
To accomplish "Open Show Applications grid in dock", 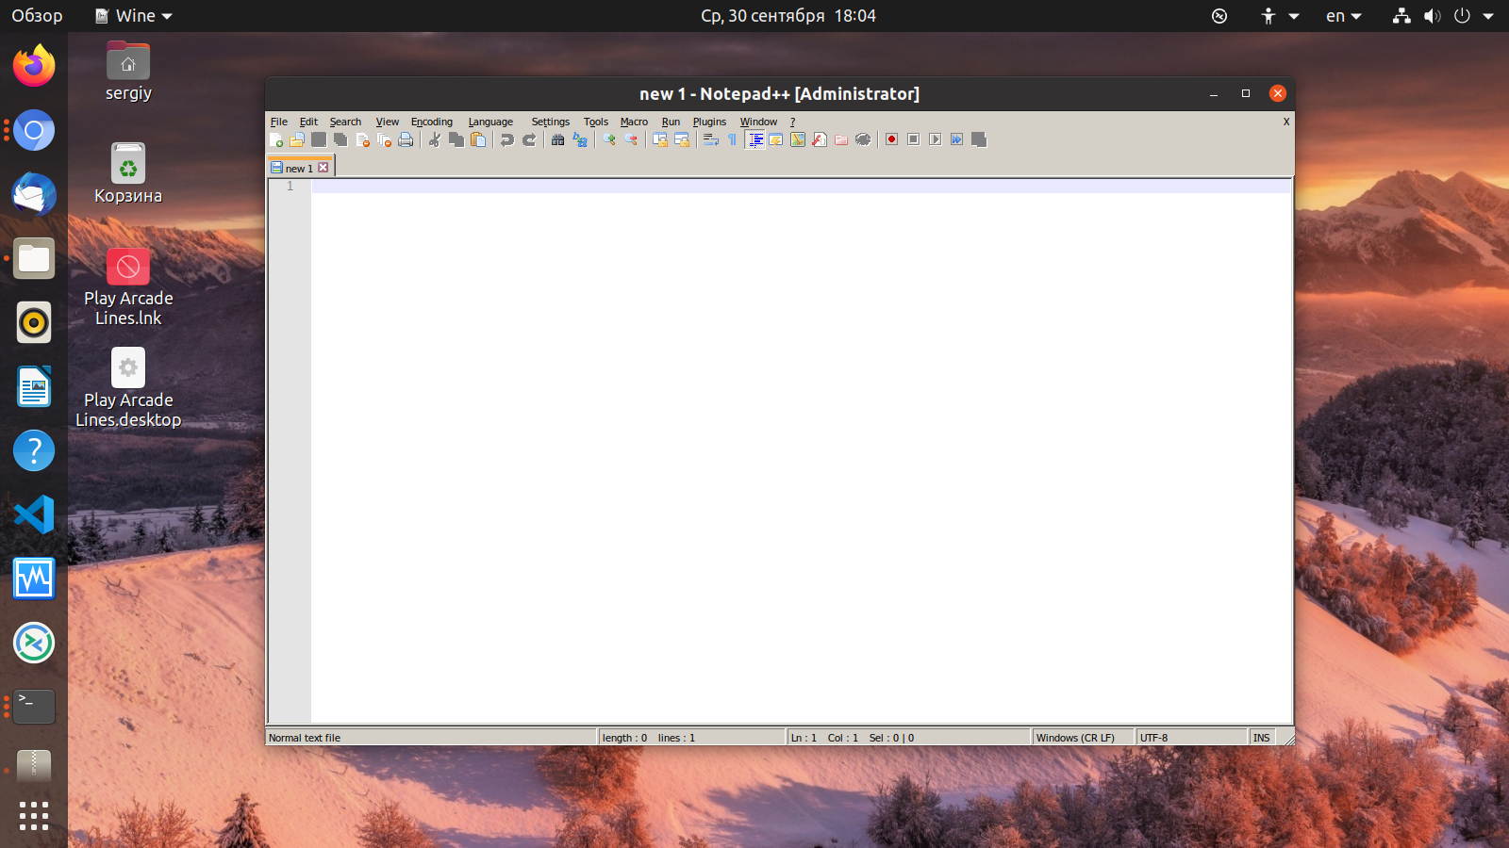I will [34, 816].
